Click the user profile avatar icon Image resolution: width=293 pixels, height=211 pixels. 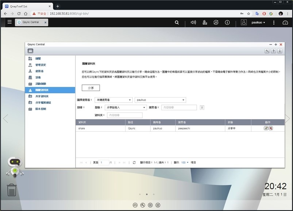point(244,23)
